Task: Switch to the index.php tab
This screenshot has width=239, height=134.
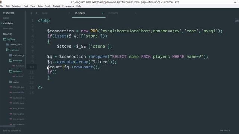Action: point(113,13)
